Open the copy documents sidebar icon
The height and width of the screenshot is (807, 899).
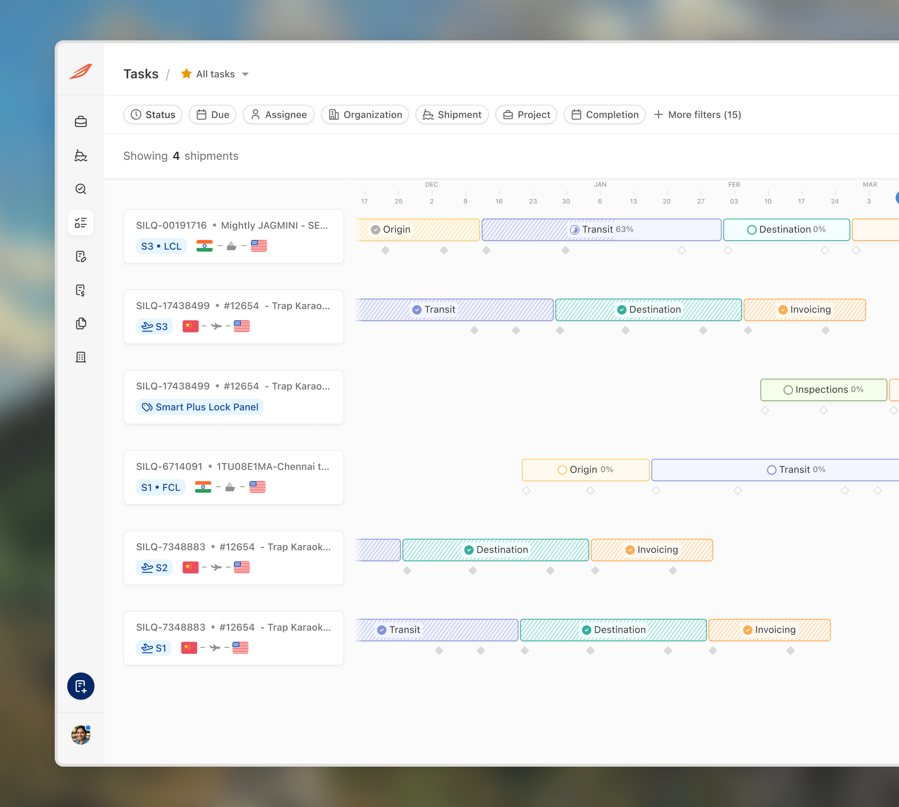click(81, 323)
